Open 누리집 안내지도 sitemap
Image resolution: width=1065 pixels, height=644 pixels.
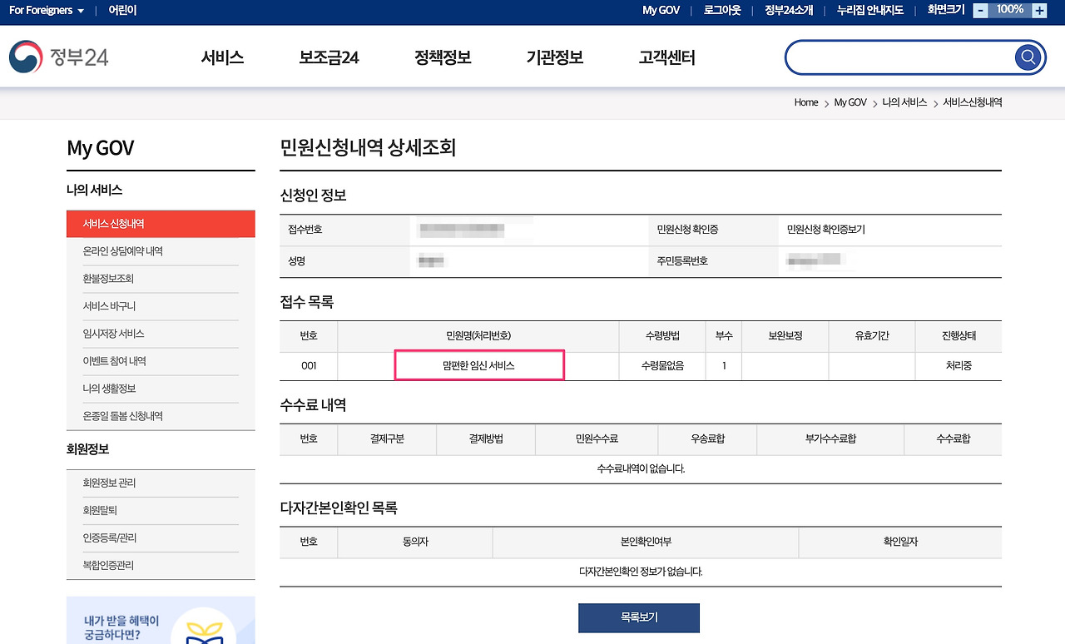(869, 10)
